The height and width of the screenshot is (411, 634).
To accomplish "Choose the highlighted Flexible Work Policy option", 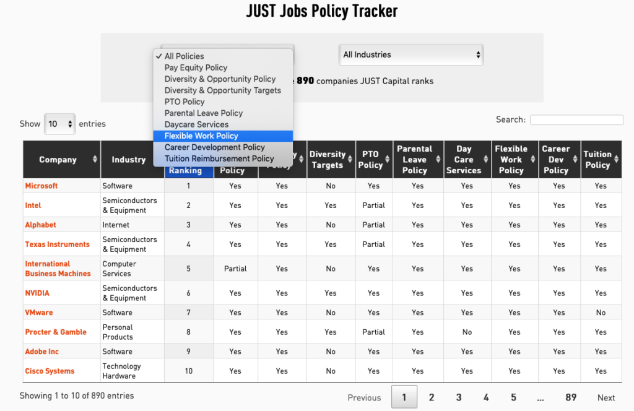I will click(223, 136).
